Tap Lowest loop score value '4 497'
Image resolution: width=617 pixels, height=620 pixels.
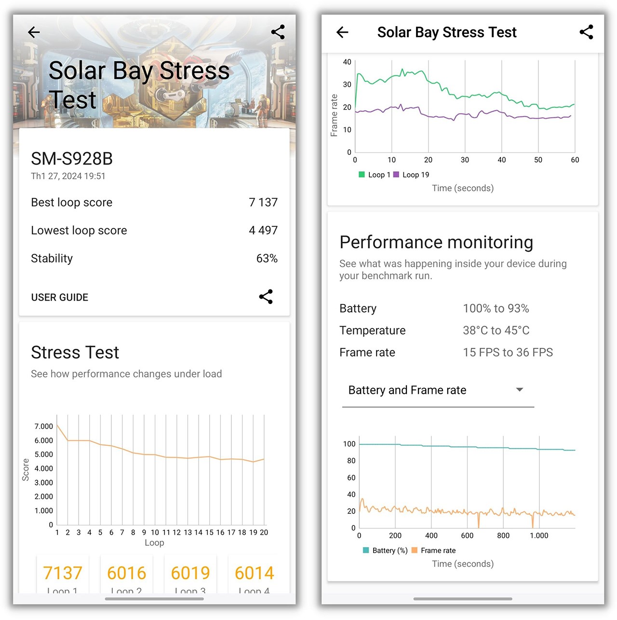point(263,231)
